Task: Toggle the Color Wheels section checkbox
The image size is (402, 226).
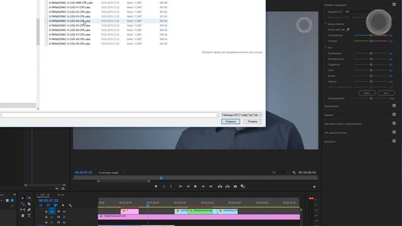Action: click(x=394, y=123)
